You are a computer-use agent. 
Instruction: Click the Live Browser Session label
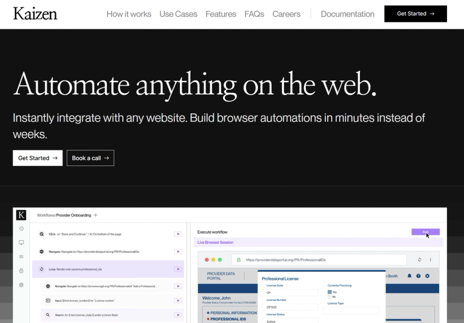pos(215,242)
